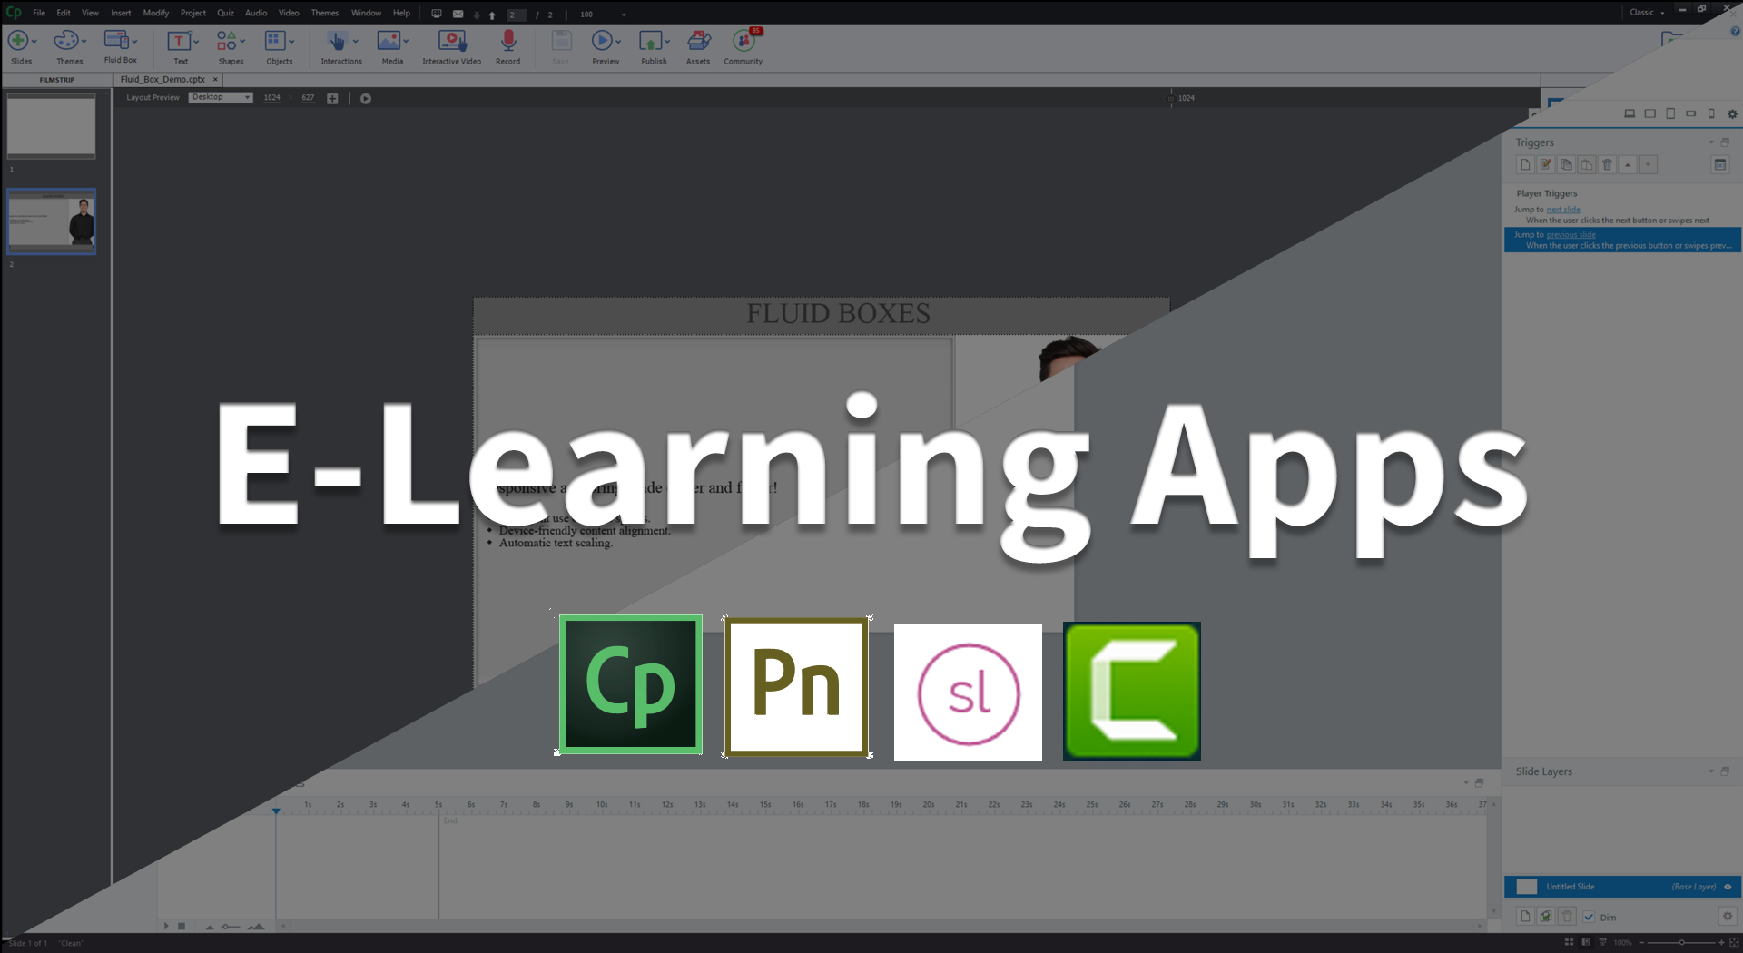Open the manage variables button
Image resolution: width=1743 pixels, height=953 pixels.
pos(1719,164)
